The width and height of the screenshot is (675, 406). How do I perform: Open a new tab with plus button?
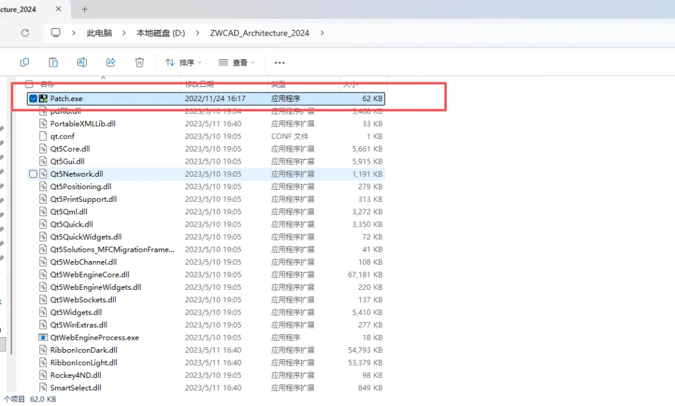(x=85, y=9)
